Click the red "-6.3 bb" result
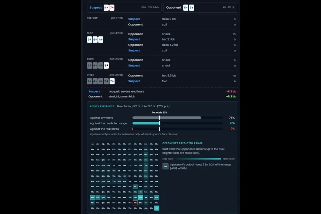 click(x=231, y=92)
